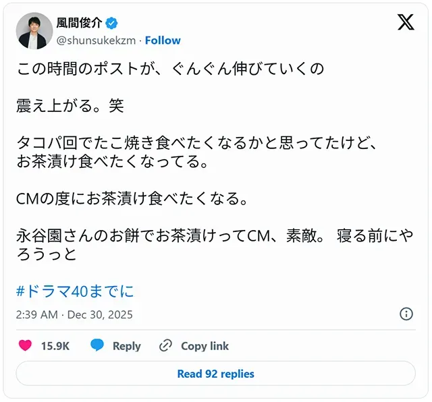This screenshot has width=432, height=402.
Task: Click the line 震え上がる。笑
Action: 70,106
